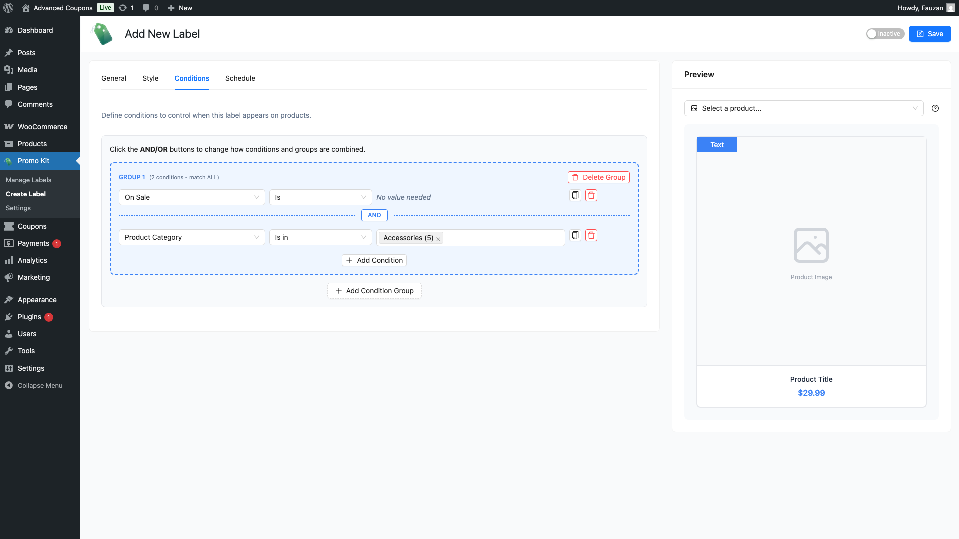Click the green label icon next to Add New Label
Viewport: 959px width, 539px height.
(x=102, y=34)
